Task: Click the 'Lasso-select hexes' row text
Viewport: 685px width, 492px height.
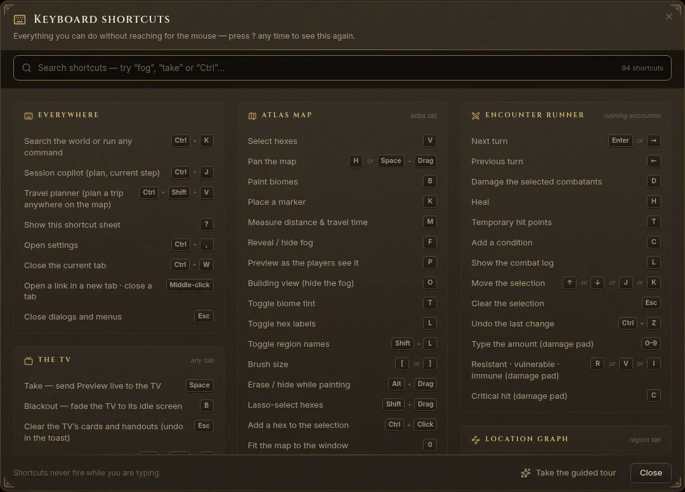Action: (x=285, y=405)
